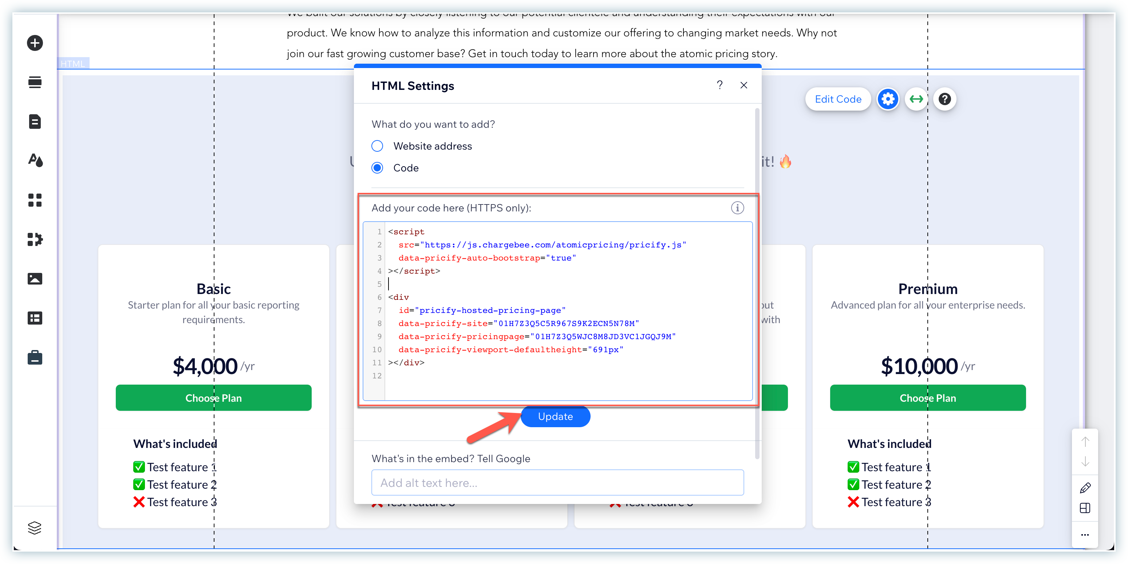
Task: Click Premium plan's What's included heading
Action: pos(889,444)
